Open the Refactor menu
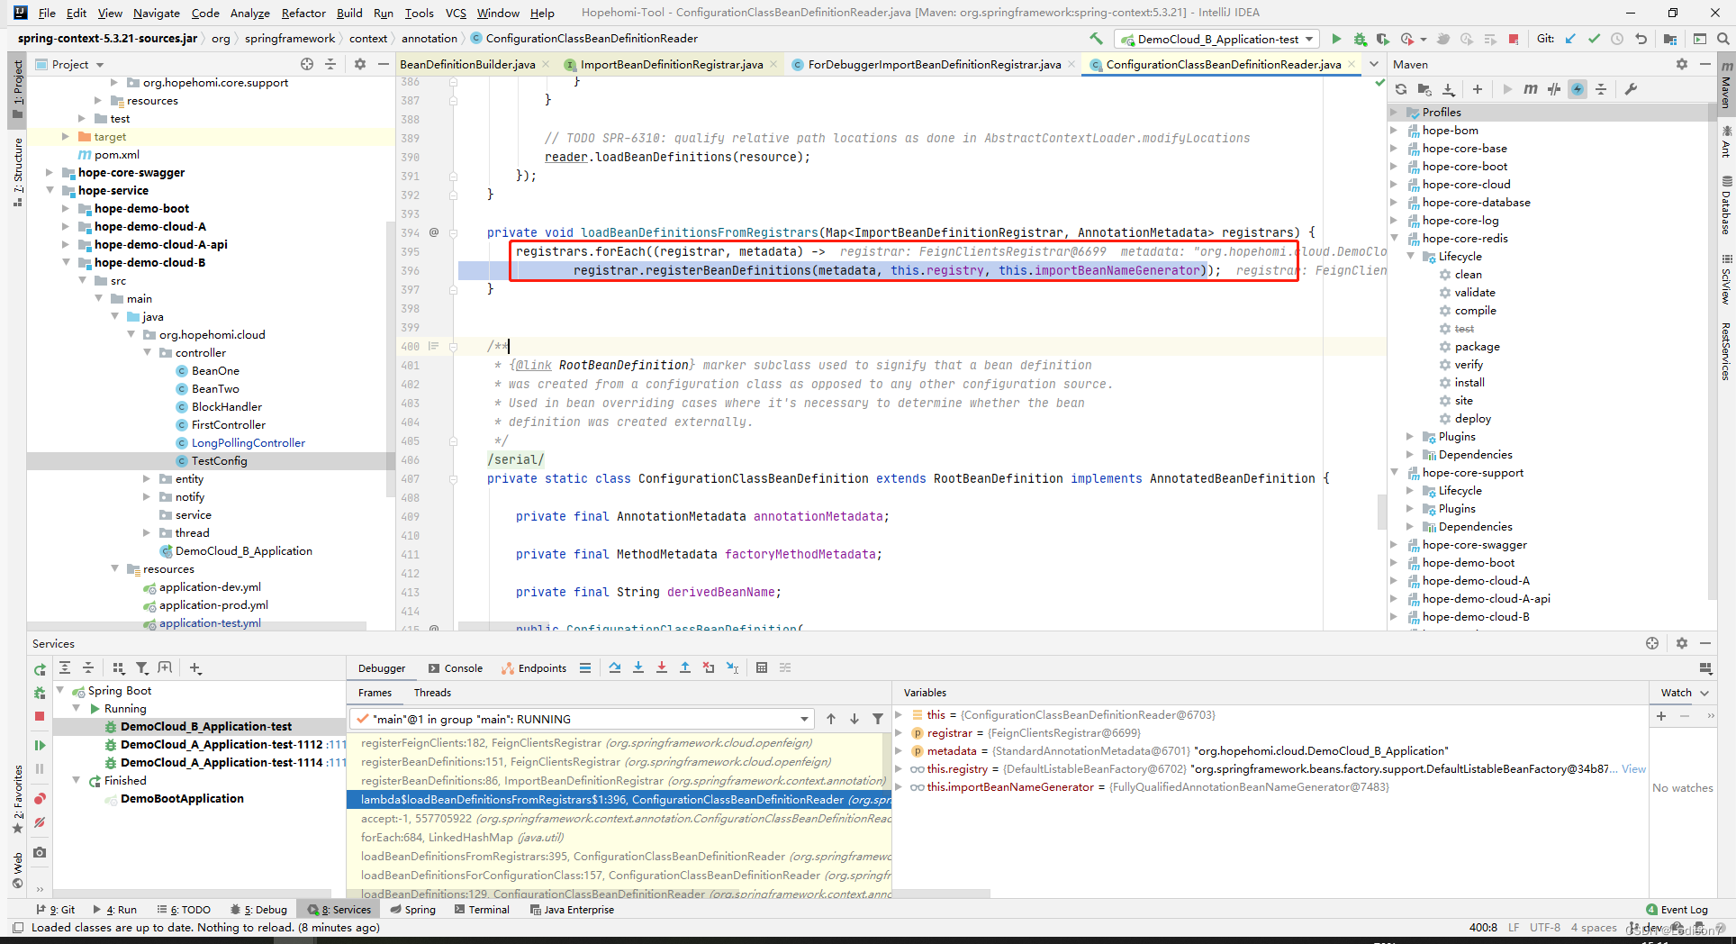Screen dimensions: 1736x944 [303, 13]
